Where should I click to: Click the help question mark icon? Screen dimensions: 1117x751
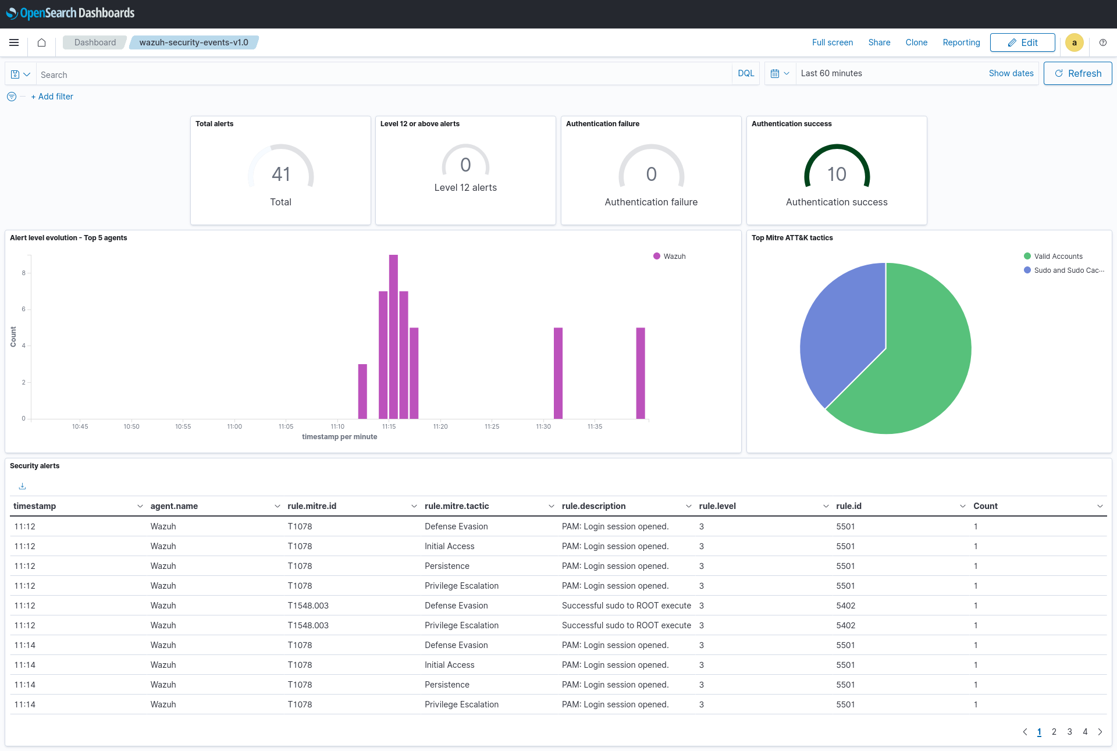pos(1102,42)
